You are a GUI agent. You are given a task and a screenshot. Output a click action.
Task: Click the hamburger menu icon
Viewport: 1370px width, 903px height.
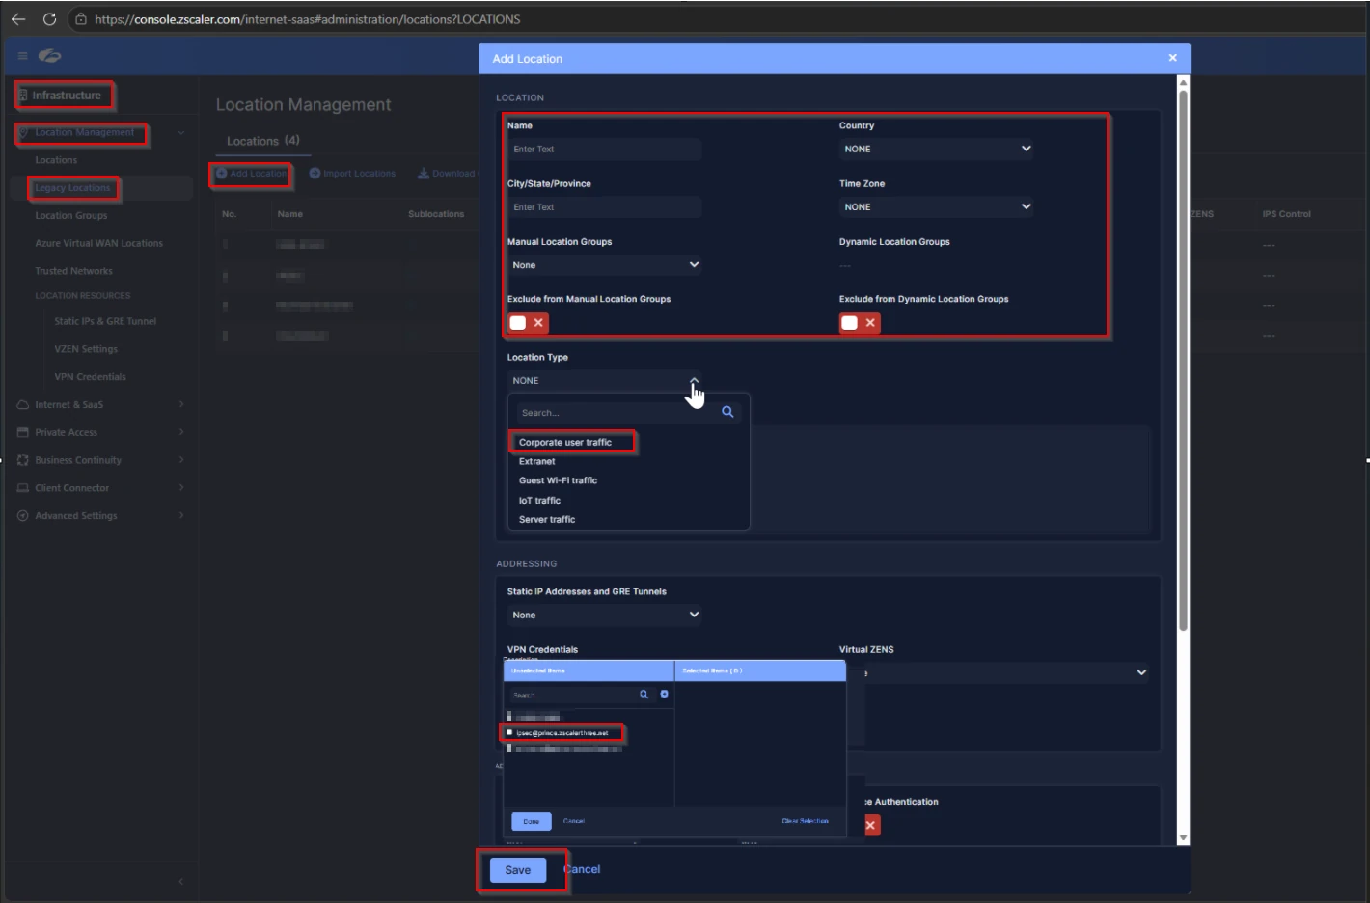[x=22, y=56]
